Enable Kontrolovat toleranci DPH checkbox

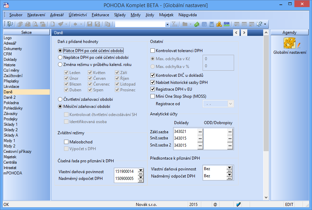tap(153, 51)
